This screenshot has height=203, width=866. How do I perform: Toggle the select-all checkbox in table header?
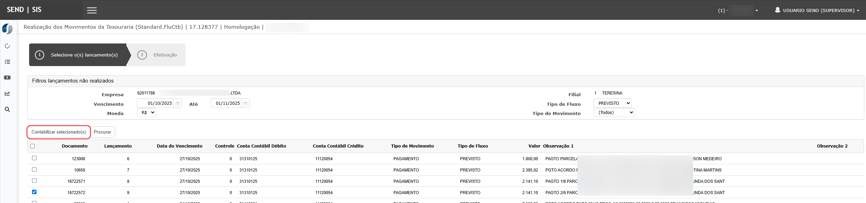33,146
